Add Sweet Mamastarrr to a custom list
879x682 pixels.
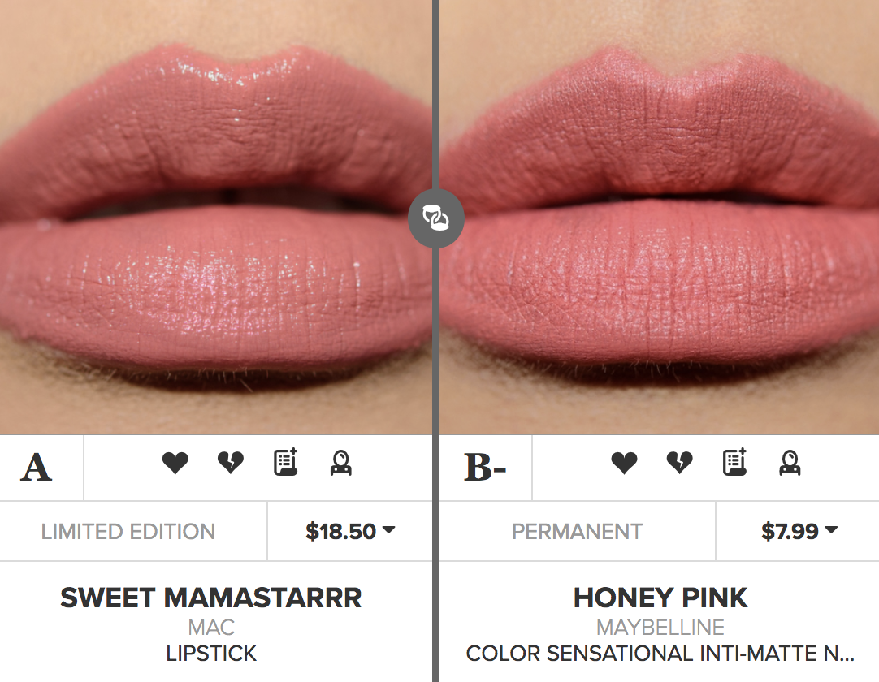click(285, 463)
